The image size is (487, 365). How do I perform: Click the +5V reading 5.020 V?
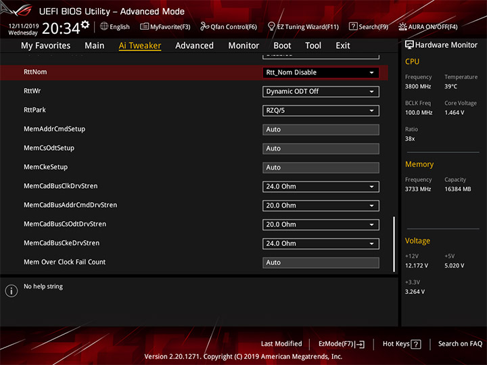454,266
